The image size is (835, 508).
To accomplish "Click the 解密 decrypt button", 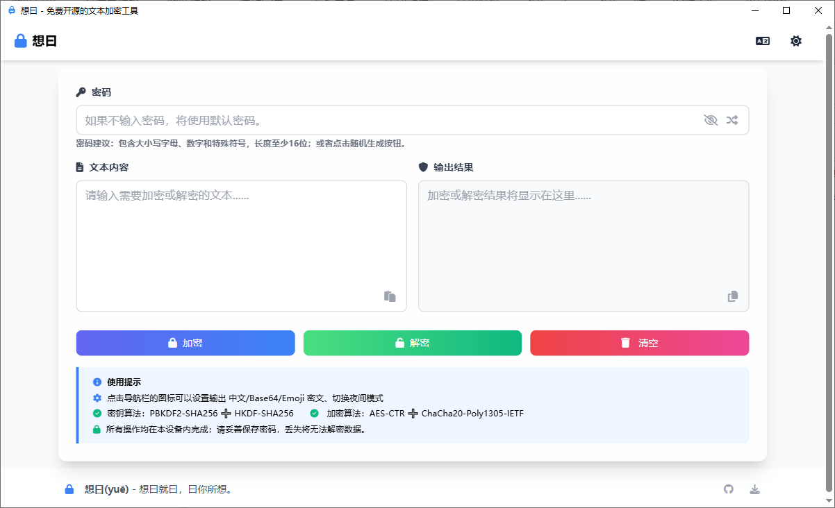I will coord(412,343).
